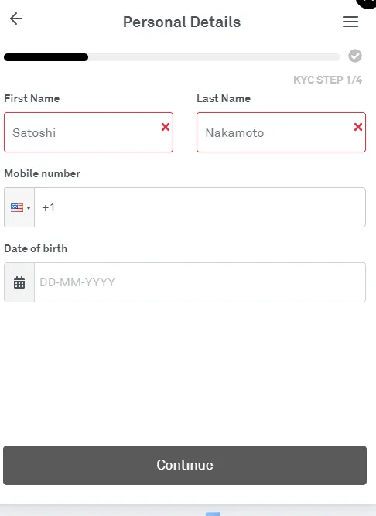The width and height of the screenshot is (376, 516).
Task: Click the black circular badge in top corner
Action: 367,3
